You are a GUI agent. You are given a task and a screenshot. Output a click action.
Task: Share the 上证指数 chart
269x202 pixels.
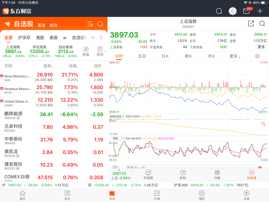tap(251, 23)
